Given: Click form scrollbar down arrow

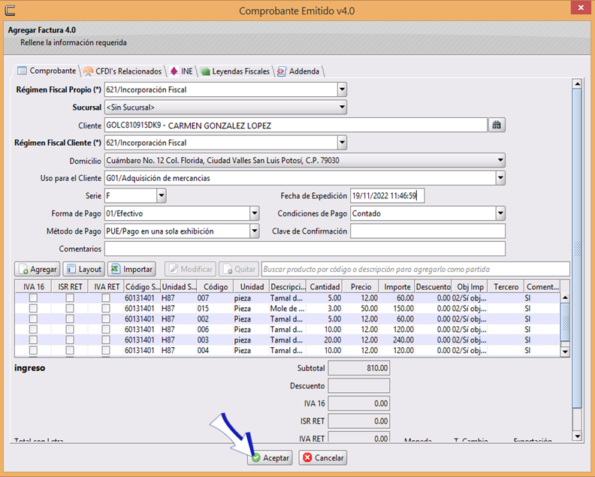Looking at the screenshot, I should [577, 436].
